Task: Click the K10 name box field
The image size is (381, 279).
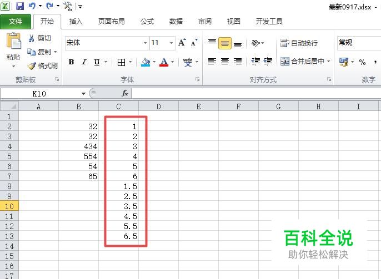Action: click(39, 94)
